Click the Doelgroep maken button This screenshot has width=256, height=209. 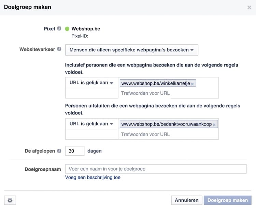click(228, 200)
